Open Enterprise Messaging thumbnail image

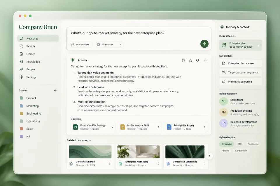click(x=138, y=152)
